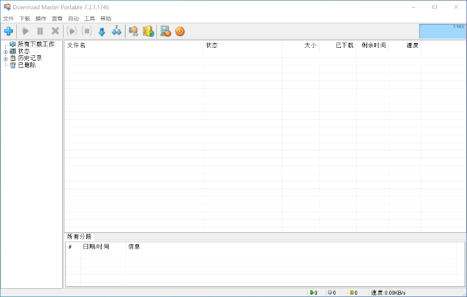Maximize the Download Master window
Image resolution: width=467 pixels, height=297 pixels.
coord(434,7)
